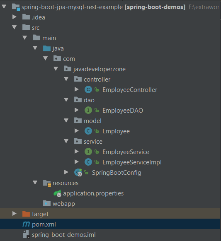Viewport: 221px width, 241px height.
Task: Click the src folder icon
Action: [x=26, y=27]
